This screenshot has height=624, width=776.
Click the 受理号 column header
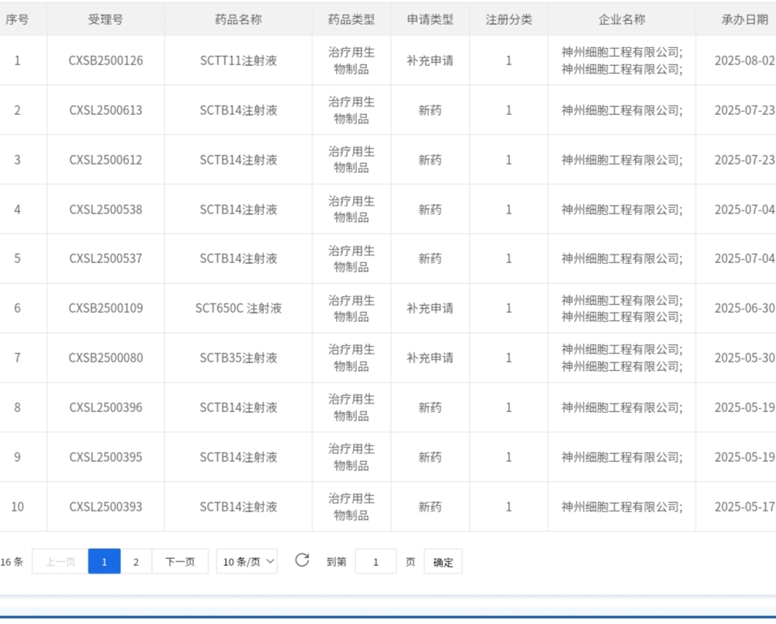click(106, 19)
